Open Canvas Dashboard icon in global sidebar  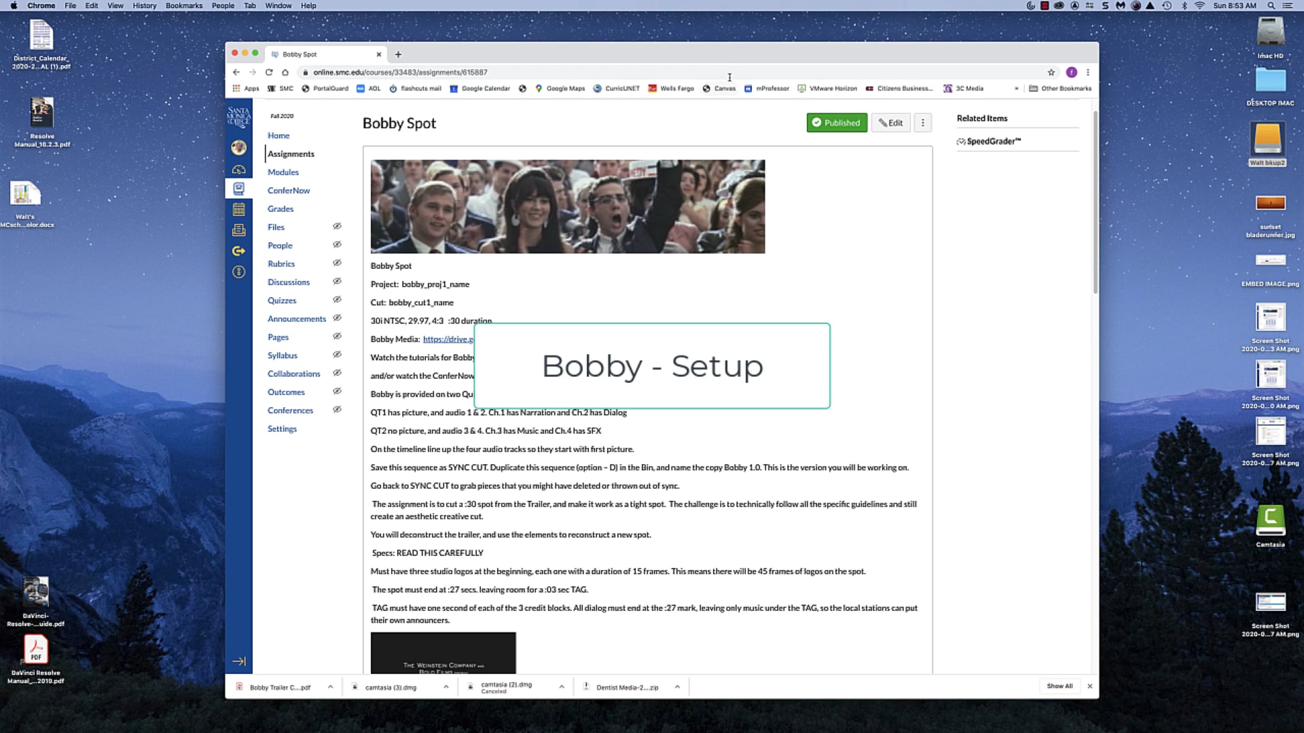[239, 169]
